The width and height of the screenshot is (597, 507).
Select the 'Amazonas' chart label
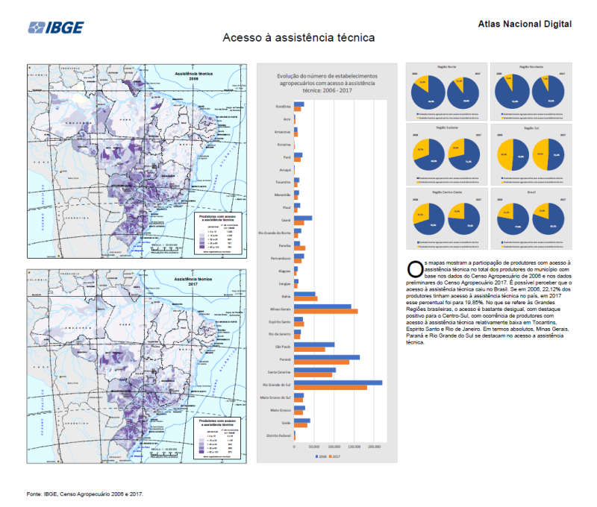(282, 132)
